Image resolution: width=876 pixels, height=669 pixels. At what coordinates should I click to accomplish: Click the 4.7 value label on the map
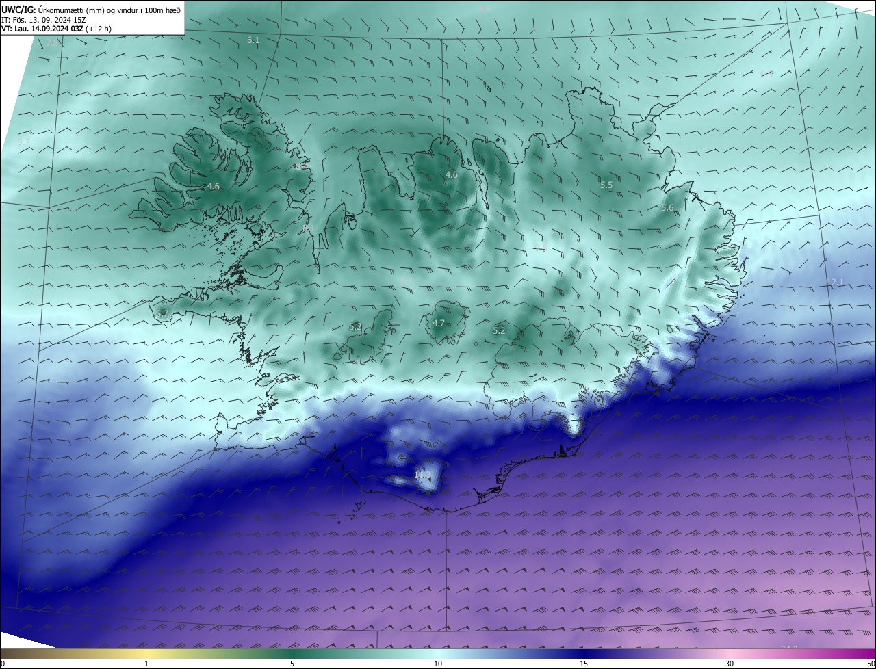coord(439,323)
